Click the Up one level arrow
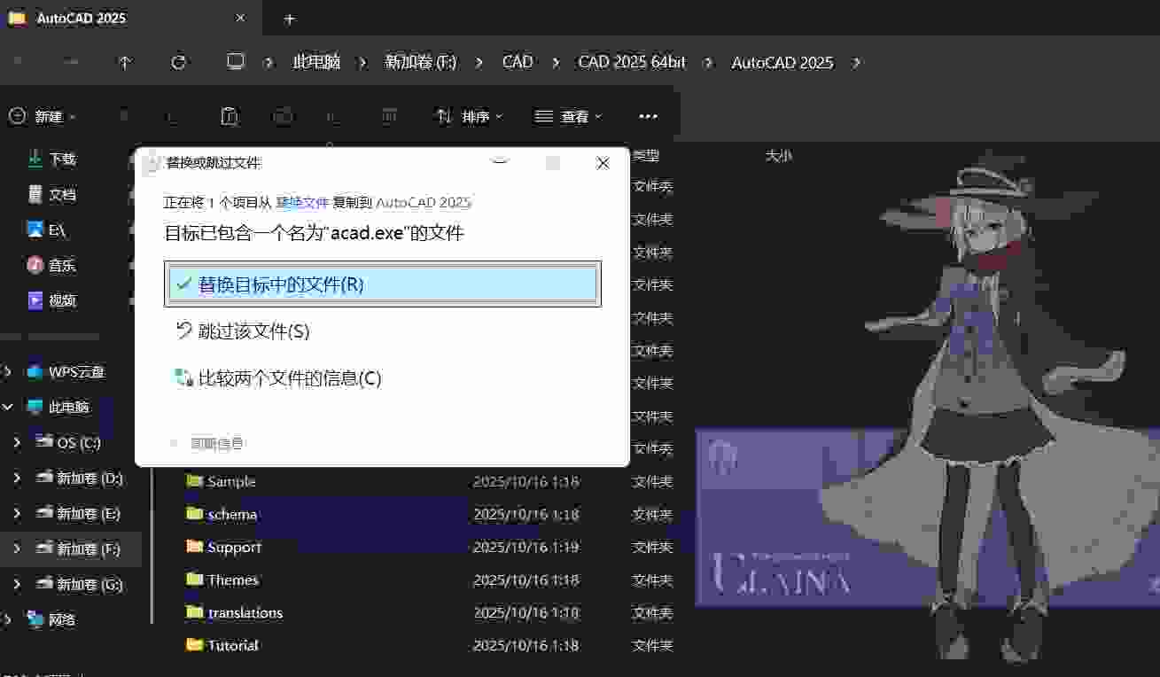 (125, 62)
